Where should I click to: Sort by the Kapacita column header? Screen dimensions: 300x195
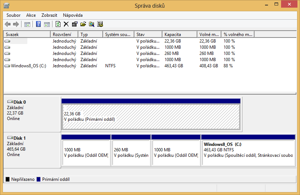coord(179,35)
